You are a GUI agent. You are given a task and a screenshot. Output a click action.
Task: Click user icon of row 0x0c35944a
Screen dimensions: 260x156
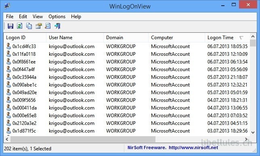click(x=8, y=77)
